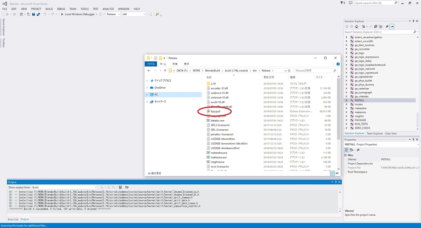Click Show All Files icon in Solution Explorer
This screenshot has width=421, height=228.
[380, 27]
